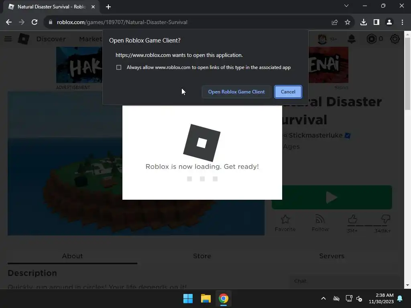
Task: Cancel the Open Roblox Game Client dialog
Action: (288, 92)
